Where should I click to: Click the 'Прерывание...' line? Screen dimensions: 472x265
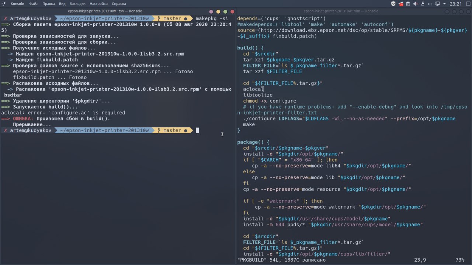point(32,124)
